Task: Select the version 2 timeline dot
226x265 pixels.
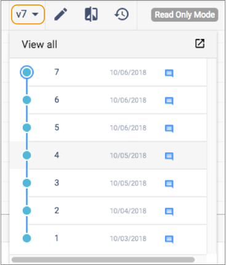Action: click(26, 211)
